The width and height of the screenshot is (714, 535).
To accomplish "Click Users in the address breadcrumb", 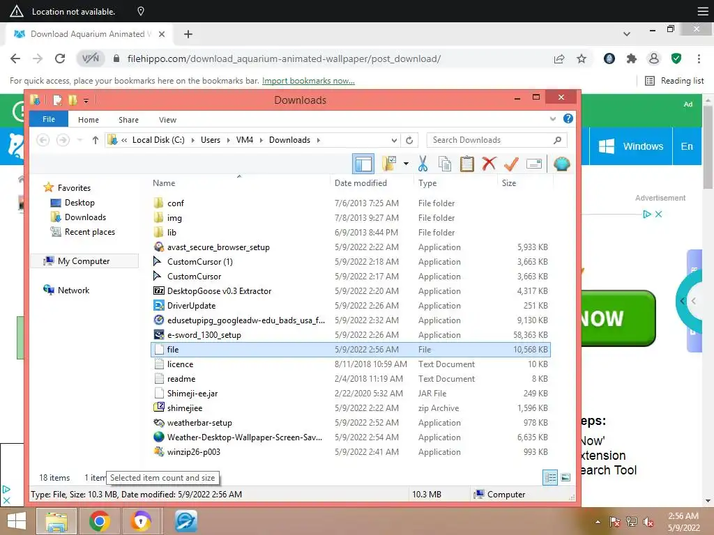I will pos(211,140).
